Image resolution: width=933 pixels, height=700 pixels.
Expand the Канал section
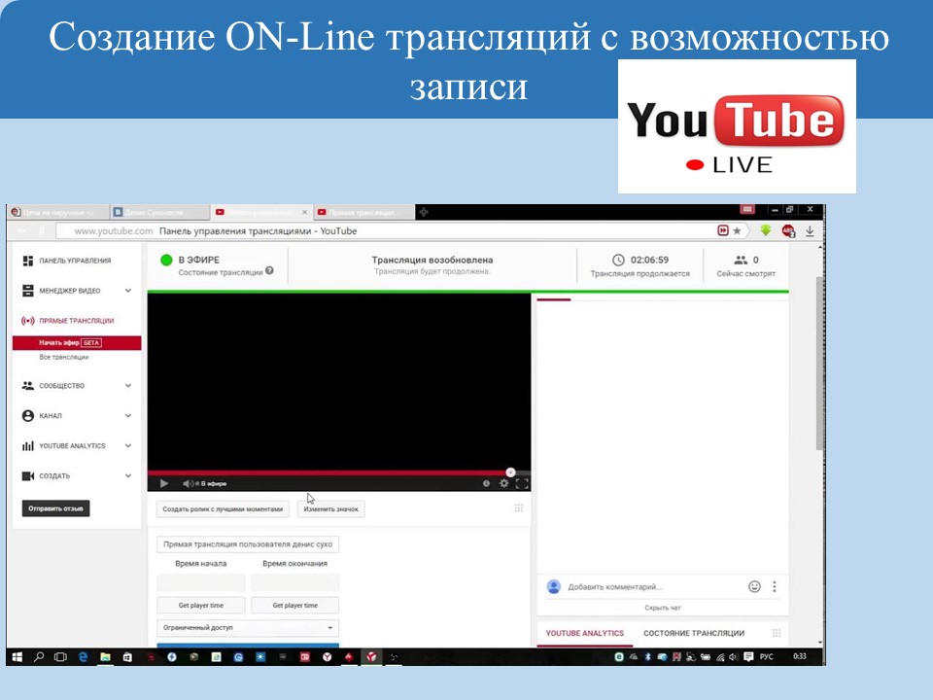(128, 415)
